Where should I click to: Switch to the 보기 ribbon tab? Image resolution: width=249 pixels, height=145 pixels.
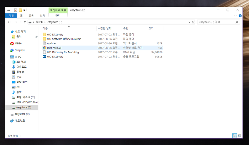pyautogui.click(x=42, y=16)
